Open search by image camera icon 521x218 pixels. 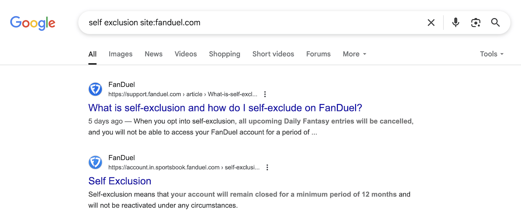[475, 23]
